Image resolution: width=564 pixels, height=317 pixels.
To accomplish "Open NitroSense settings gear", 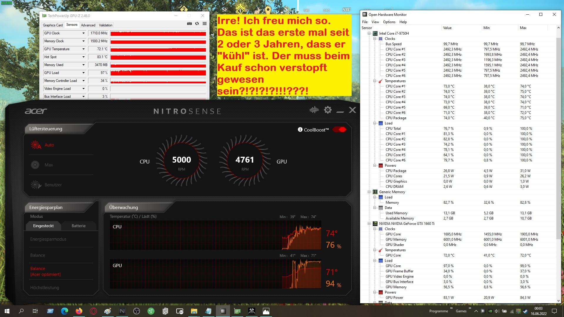I will pyautogui.click(x=328, y=110).
